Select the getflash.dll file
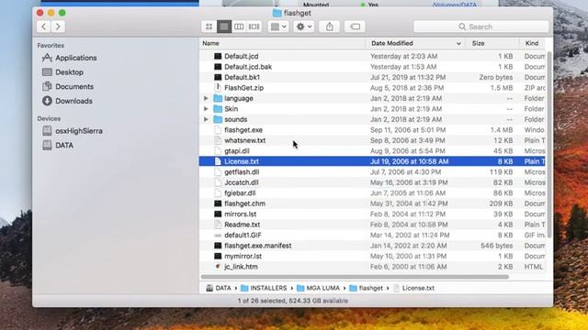This screenshot has height=330, width=588. [x=242, y=171]
